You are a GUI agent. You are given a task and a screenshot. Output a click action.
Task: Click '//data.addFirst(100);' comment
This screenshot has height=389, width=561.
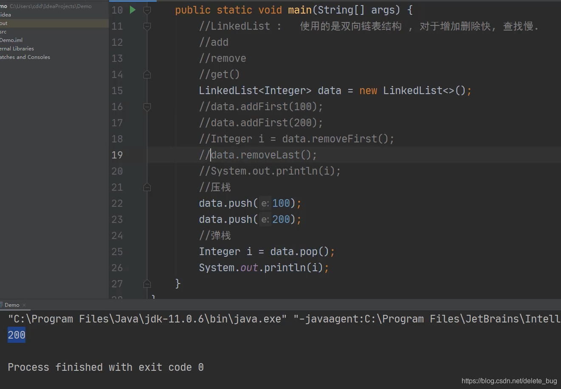[261, 107]
